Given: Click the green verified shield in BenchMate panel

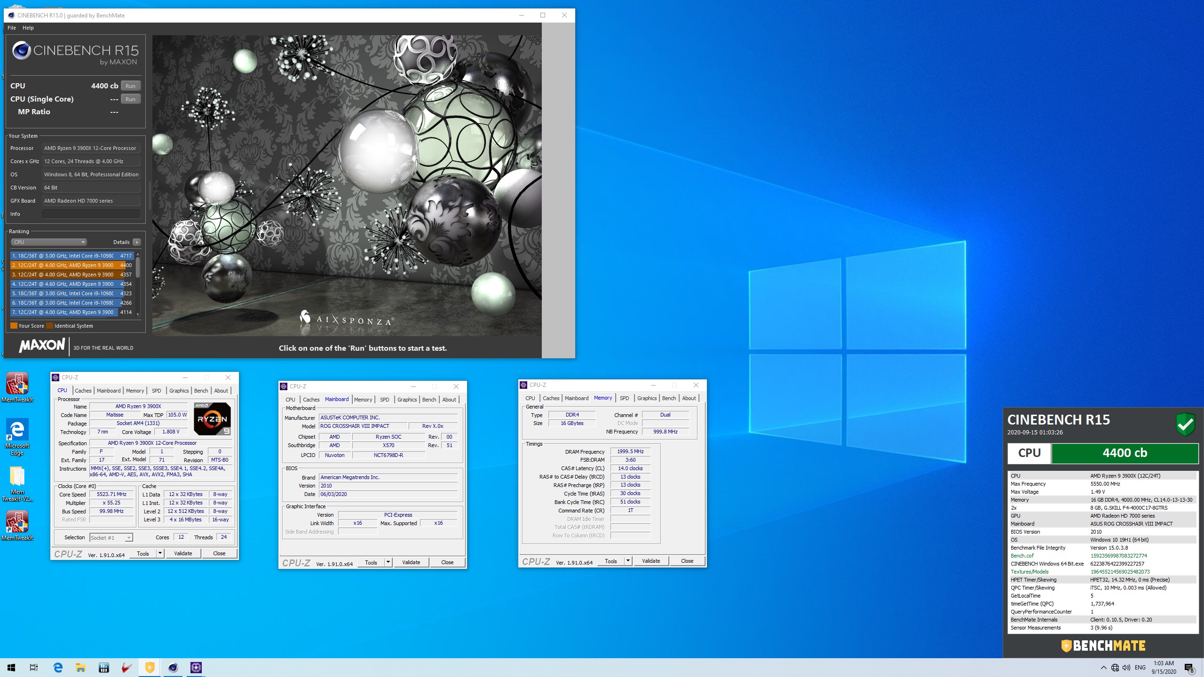Looking at the screenshot, I should click(1186, 425).
